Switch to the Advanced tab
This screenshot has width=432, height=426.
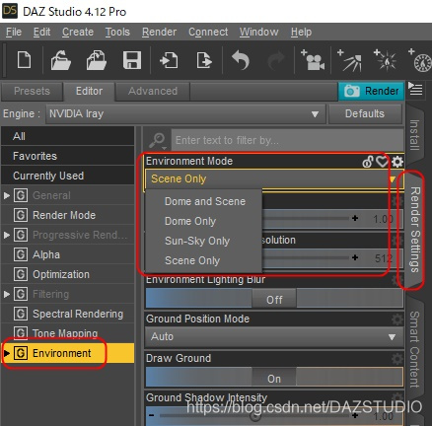click(153, 91)
